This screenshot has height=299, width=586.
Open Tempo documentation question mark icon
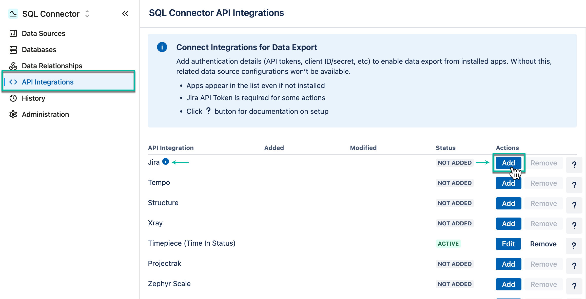click(x=574, y=185)
